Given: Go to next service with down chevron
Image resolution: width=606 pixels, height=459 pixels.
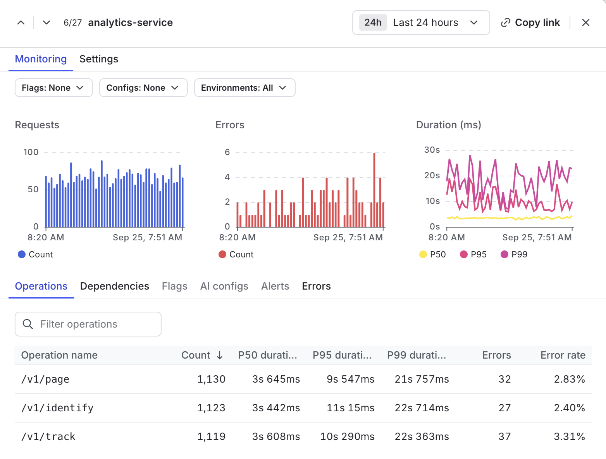Looking at the screenshot, I should pos(46,22).
